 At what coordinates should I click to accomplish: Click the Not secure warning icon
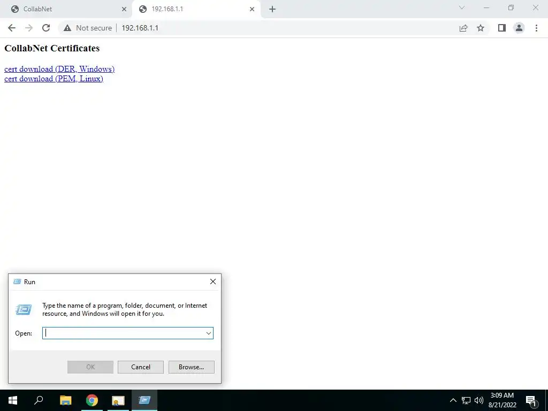coord(67,28)
